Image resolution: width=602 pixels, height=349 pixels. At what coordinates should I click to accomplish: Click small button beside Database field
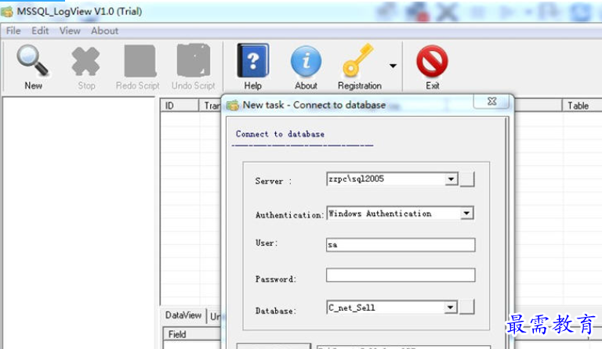(x=467, y=307)
